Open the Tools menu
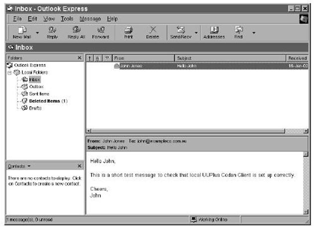The image size is (314, 229). (x=67, y=19)
